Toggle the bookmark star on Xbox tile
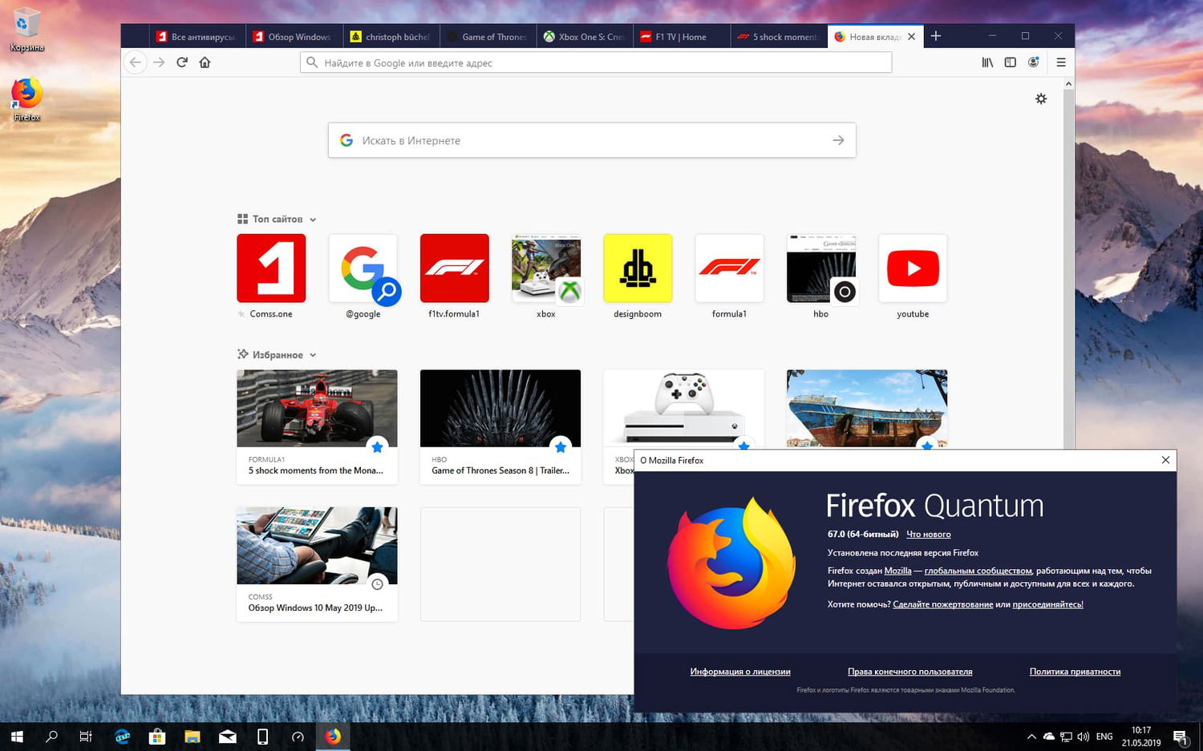This screenshot has height=751, width=1203. coord(743,446)
